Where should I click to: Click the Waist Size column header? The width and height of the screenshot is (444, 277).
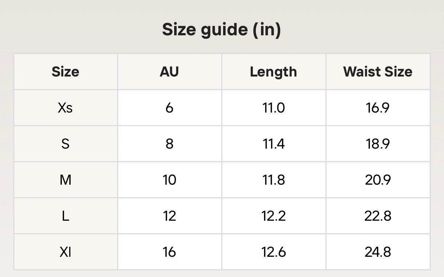(378, 72)
